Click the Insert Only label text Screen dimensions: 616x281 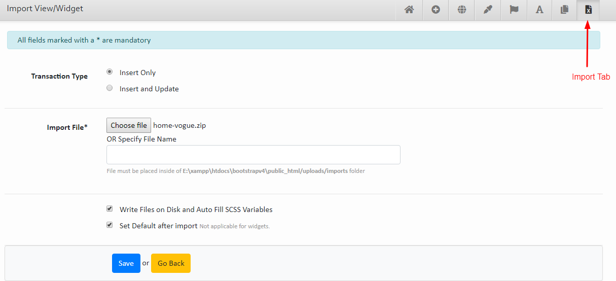click(137, 73)
